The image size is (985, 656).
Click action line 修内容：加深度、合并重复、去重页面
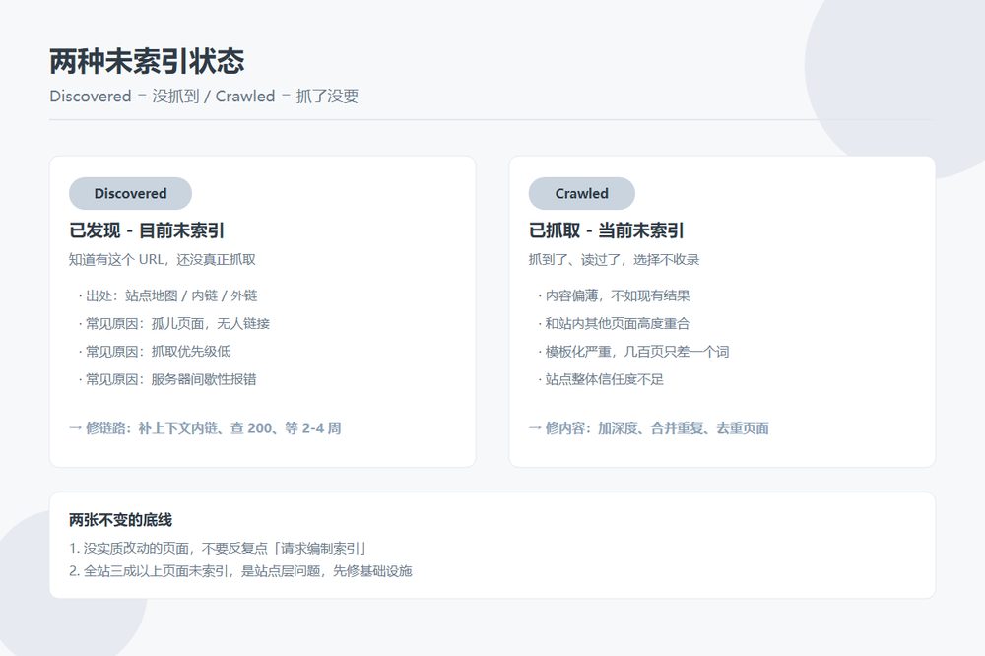[649, 427]
